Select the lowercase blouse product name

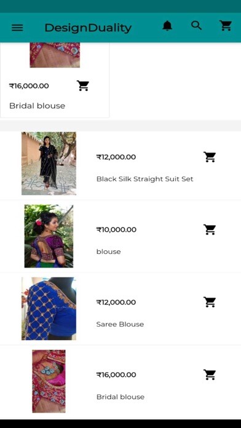point(109,252)
